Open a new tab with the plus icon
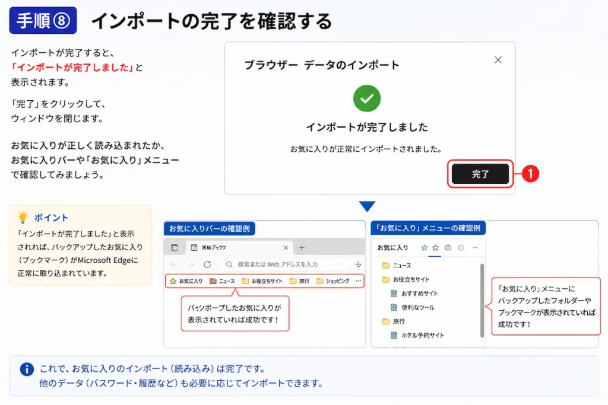Image resolution: width=608 pixels, height=405 pixels. click(x=302, y=247)
